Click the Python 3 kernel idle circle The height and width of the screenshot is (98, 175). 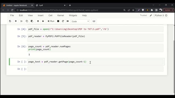tap(166, 16)
